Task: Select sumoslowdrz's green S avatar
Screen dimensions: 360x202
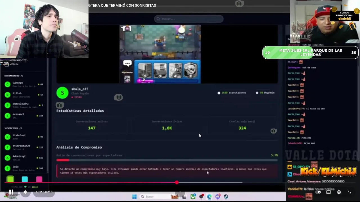Action: [8, 105]
